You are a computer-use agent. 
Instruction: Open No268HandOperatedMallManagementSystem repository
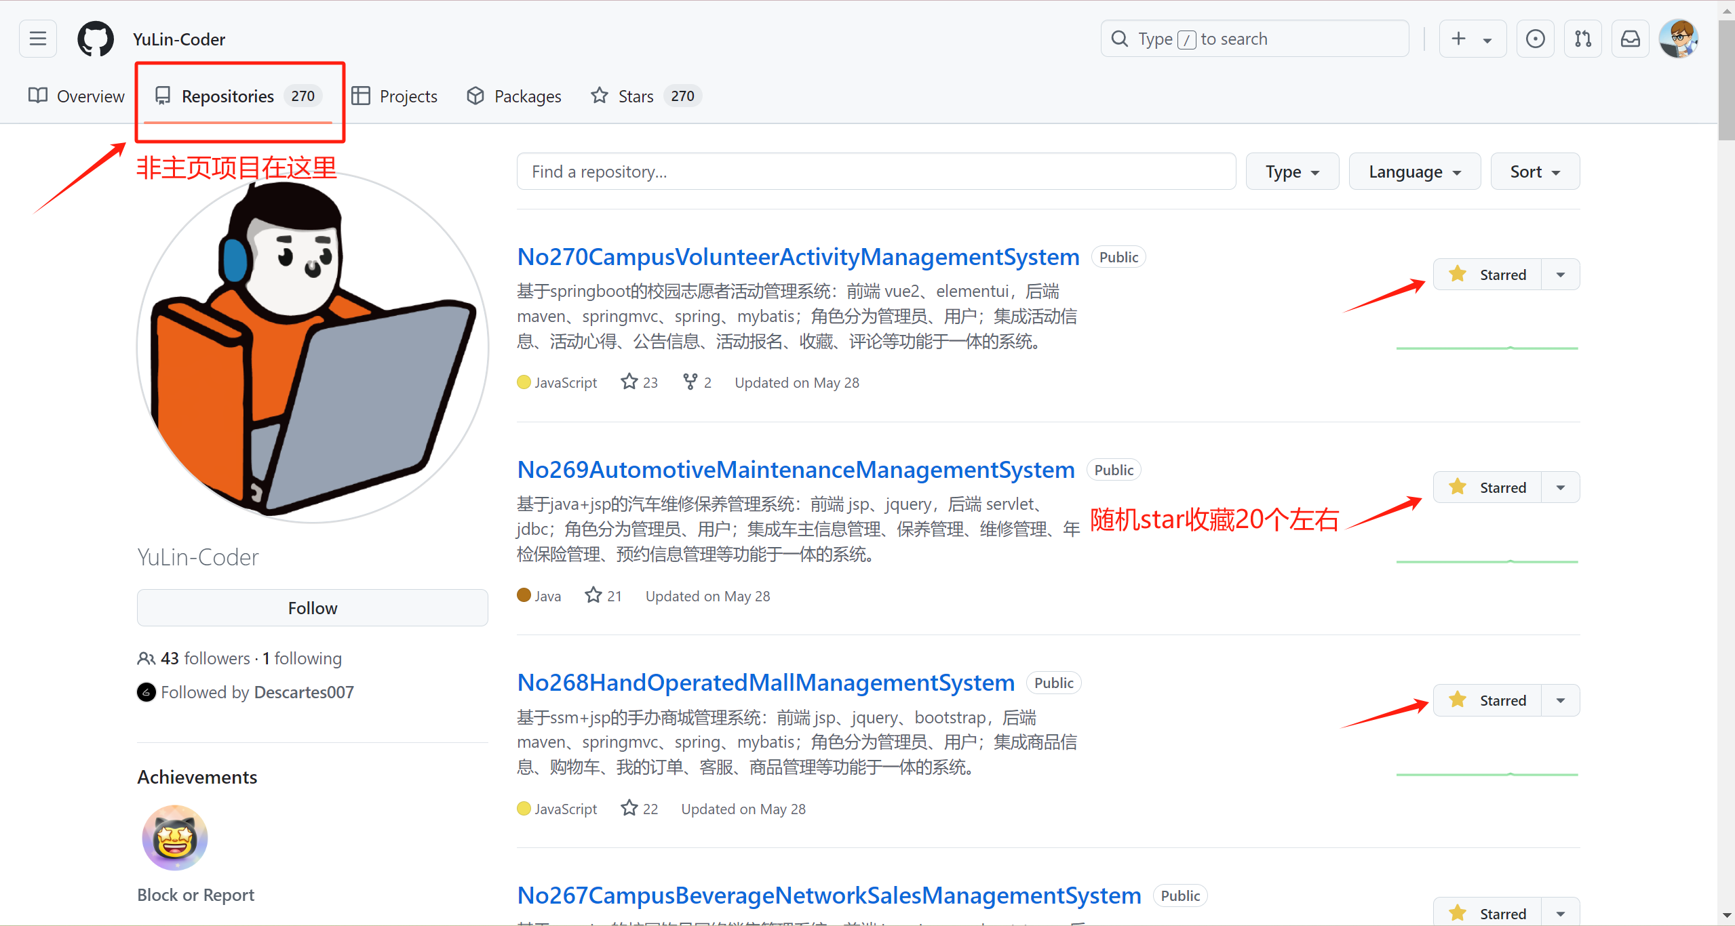point(766,683)
